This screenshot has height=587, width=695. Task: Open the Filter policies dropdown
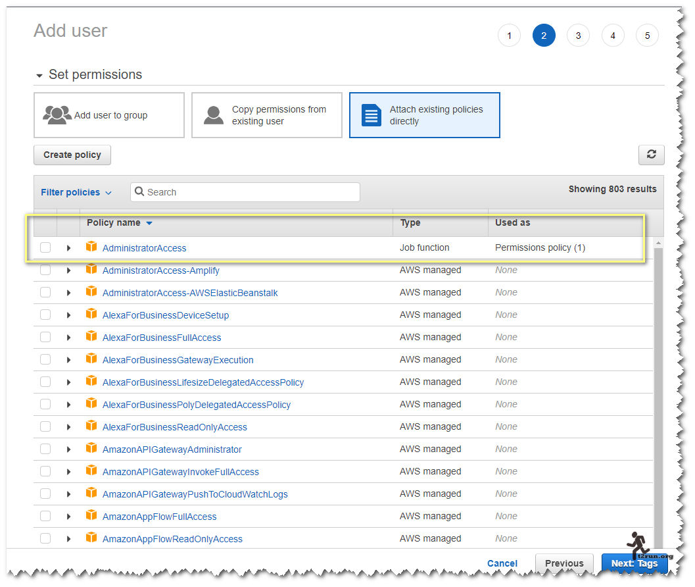click(76, 192)
